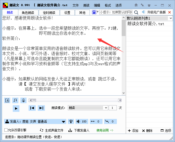This screenshot has width=175, height=142.
Task: Click the play button to start reading
Action: click(x=16, y=108)
